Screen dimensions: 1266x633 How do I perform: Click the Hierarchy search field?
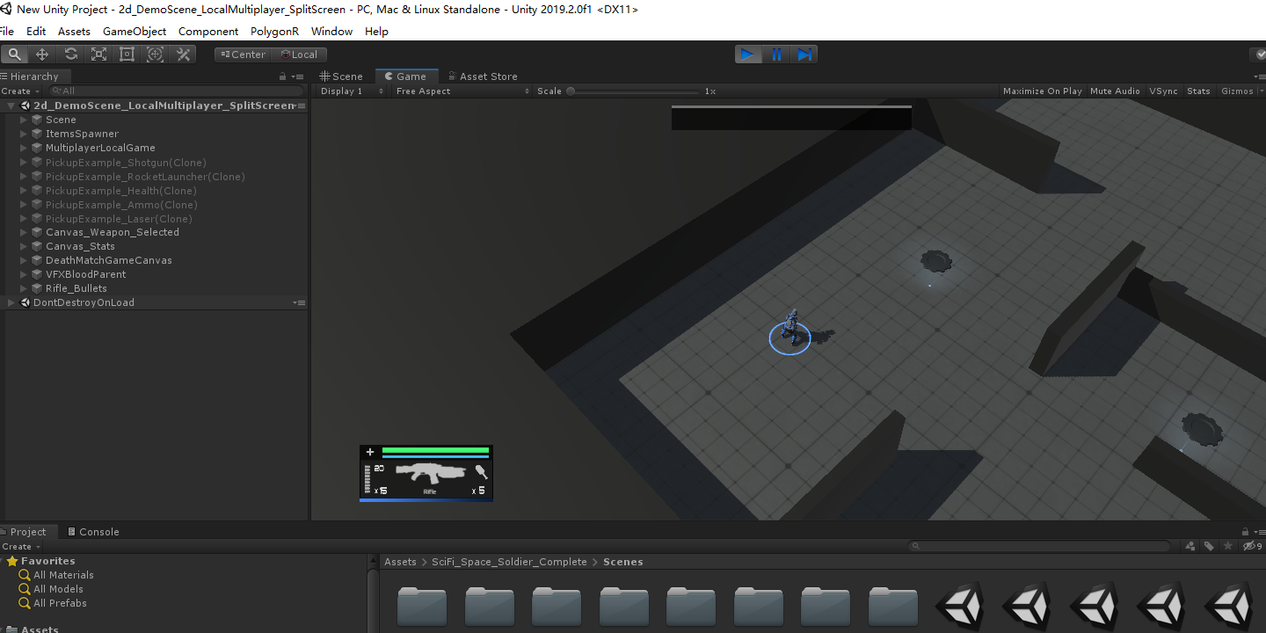point(176,91)
